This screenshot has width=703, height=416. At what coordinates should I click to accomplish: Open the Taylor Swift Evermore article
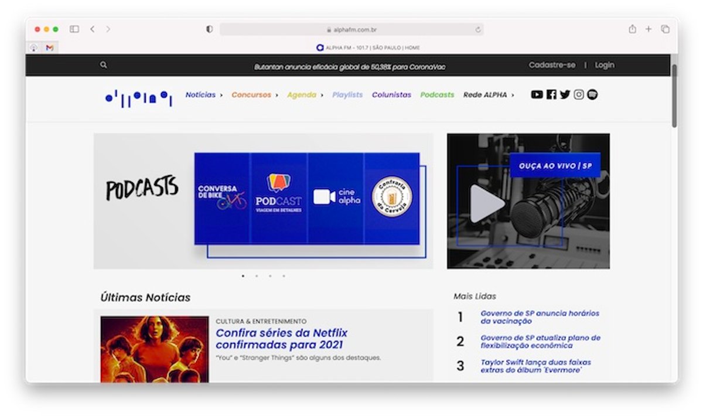535,366
